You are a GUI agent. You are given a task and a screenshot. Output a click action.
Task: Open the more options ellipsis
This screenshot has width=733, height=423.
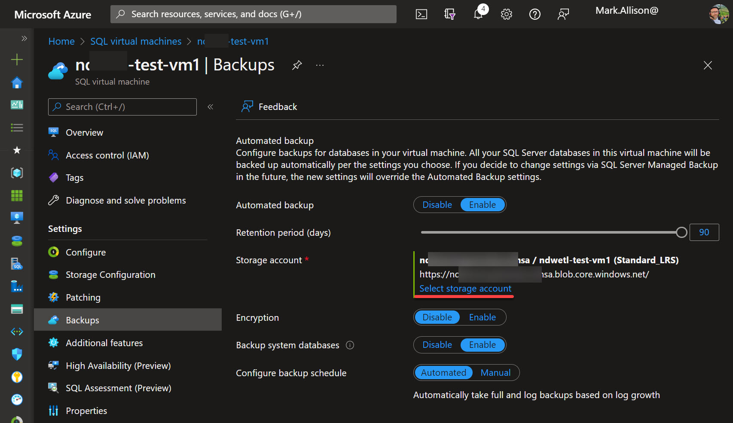[x=320, y=65]
